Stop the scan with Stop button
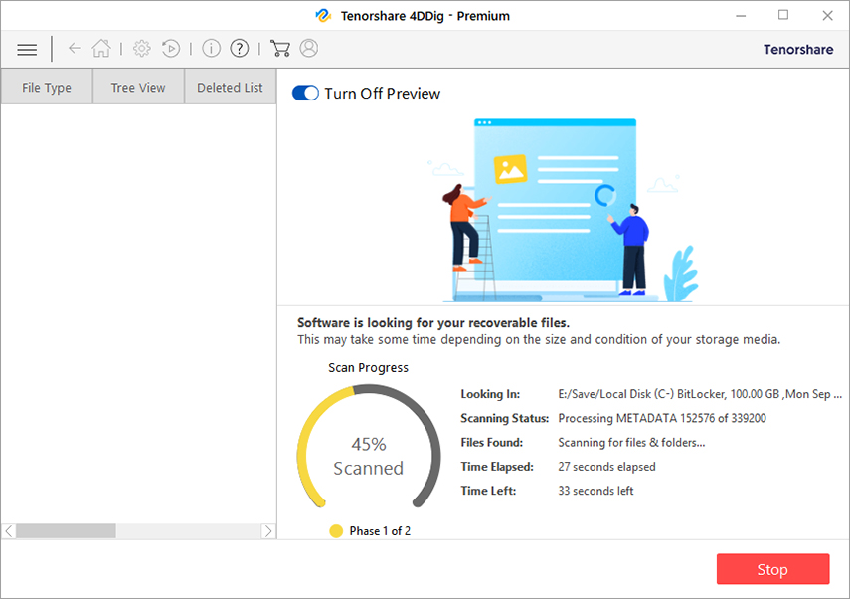 point(772,569)
